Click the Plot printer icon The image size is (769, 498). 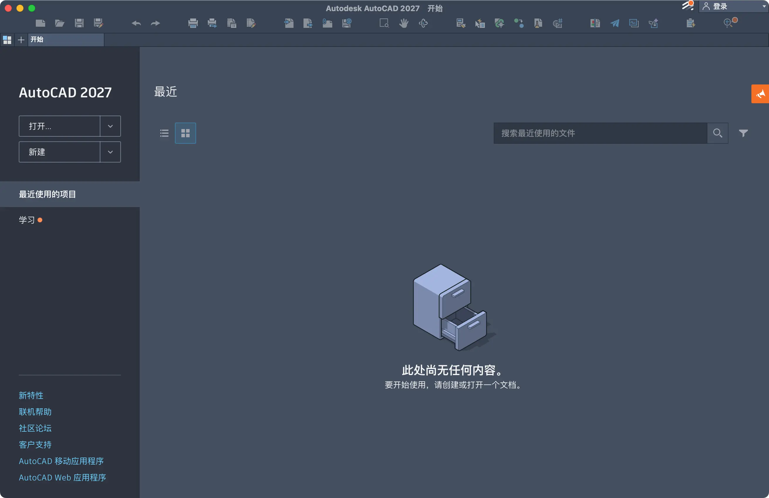193,23
